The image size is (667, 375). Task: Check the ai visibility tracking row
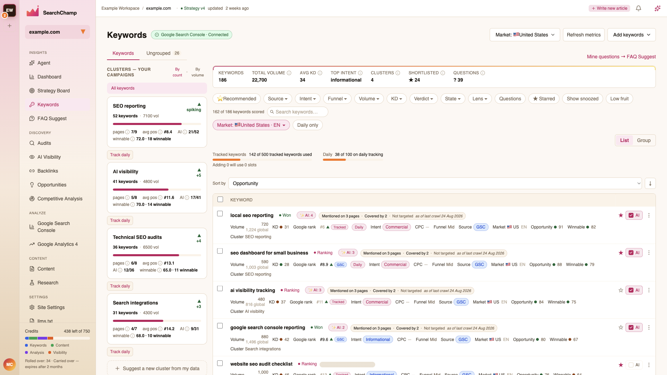tap(220, 289)
